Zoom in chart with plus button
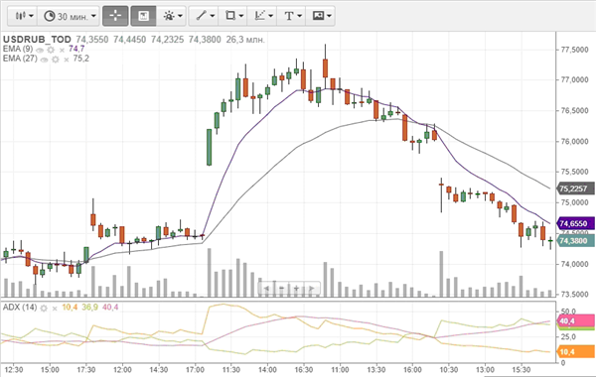The height and width of the screenshot is (377, 596). tap(296, 289)
